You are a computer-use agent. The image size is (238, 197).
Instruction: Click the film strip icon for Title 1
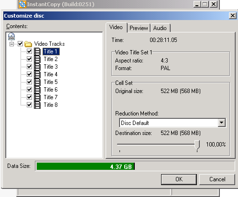(x=37, y=52)
